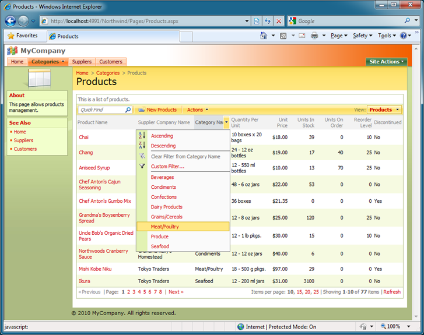
Task: Open the Products view selector dropdown
Action: 384,110
